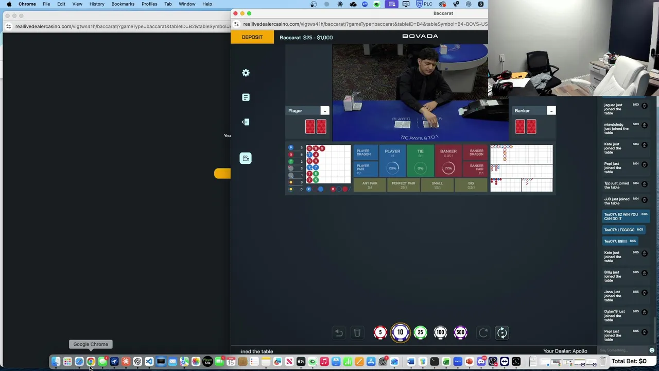Image resolution: width=659 pixels, height=371 pixels.
Task: Open the Chrome menu
Action: (x=27, y=4)
